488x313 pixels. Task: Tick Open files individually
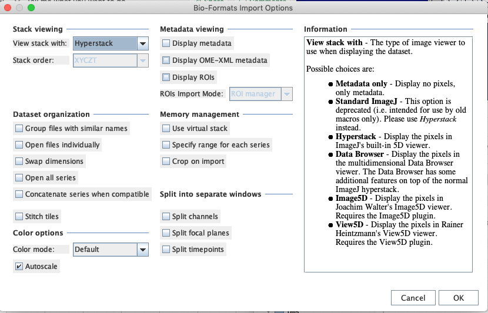coord(19,144)
